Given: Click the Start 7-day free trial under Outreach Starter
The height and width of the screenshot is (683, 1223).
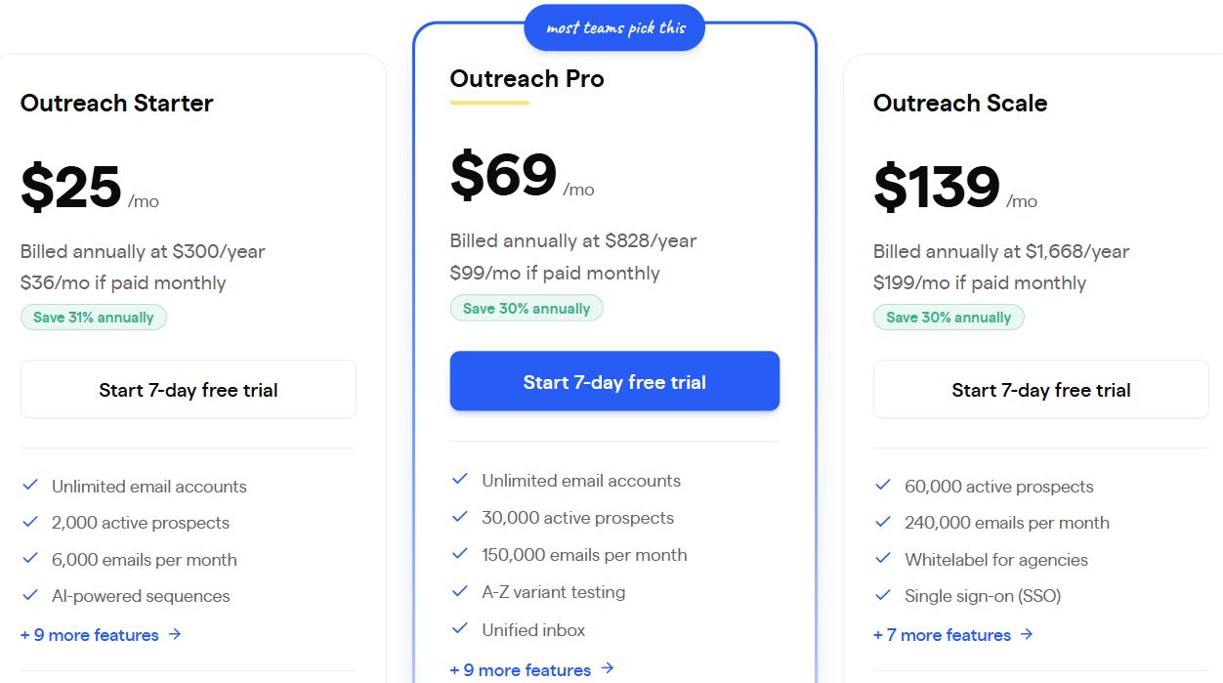Looking at the screenshot, I should coord(188,389).
